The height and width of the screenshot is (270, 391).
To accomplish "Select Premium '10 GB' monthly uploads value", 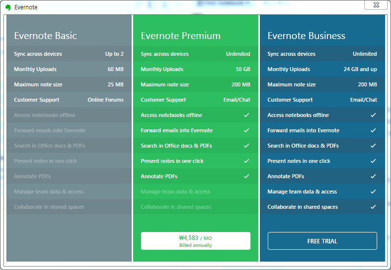I will (243, 69).
